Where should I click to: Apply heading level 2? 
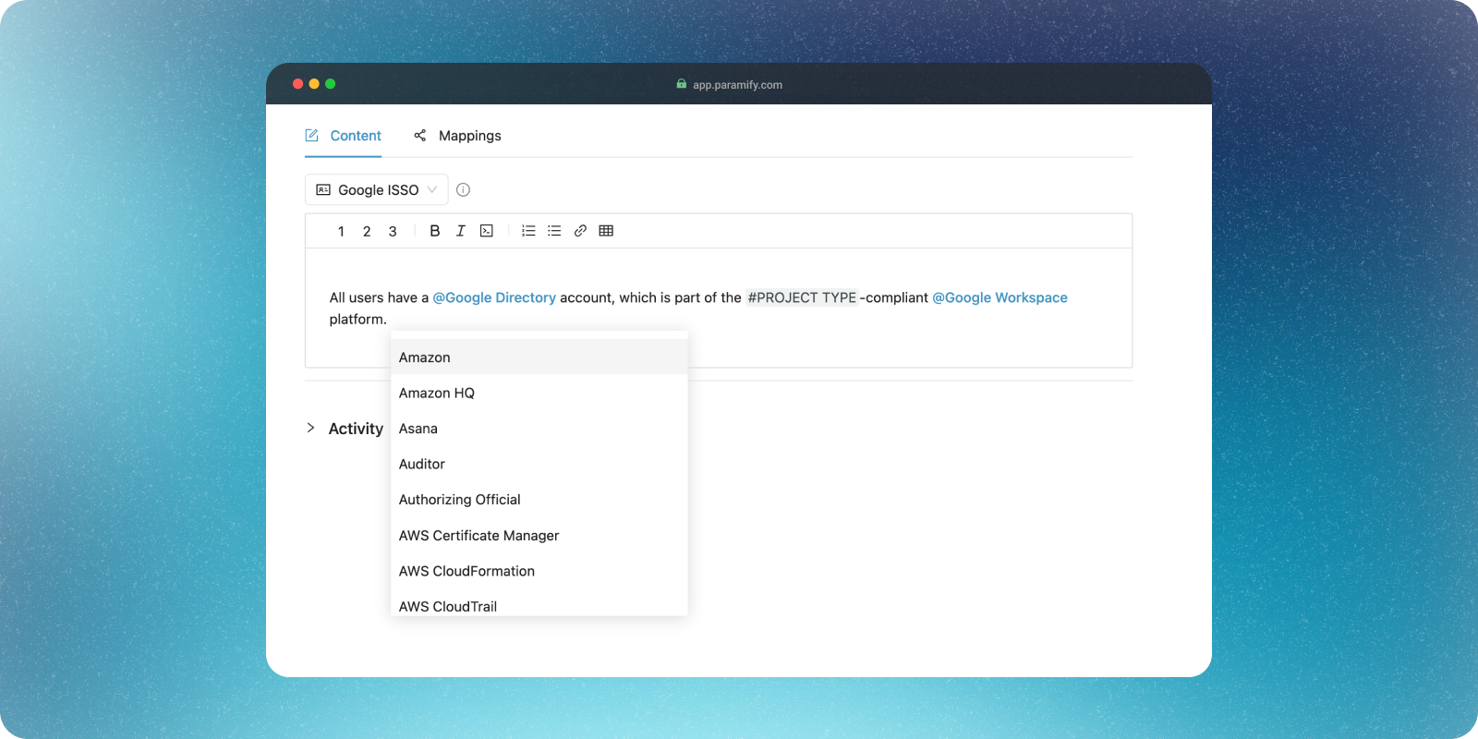(x=367, y=231)
